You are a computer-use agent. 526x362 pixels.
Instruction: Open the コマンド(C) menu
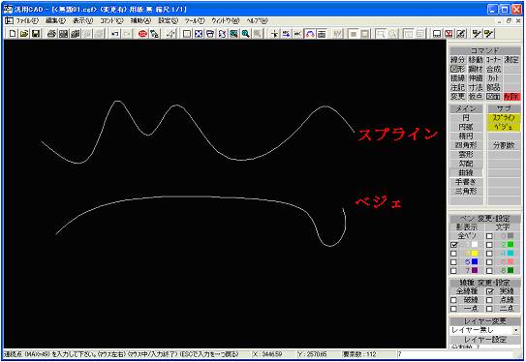click(x=111, y=20)
